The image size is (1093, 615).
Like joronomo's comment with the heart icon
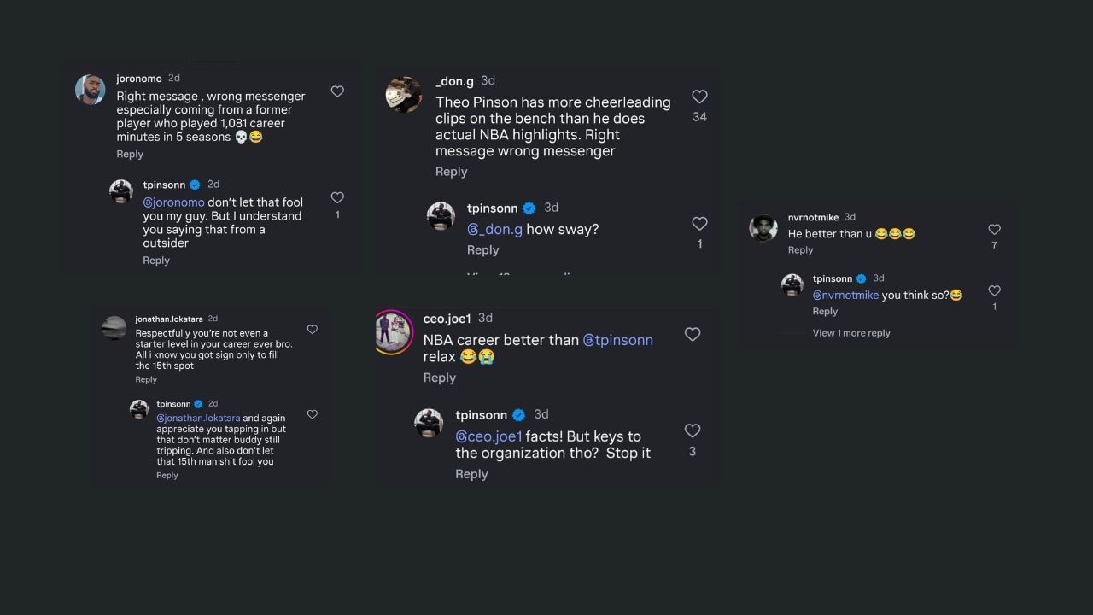pyautogui.click(x=337, y=91)
